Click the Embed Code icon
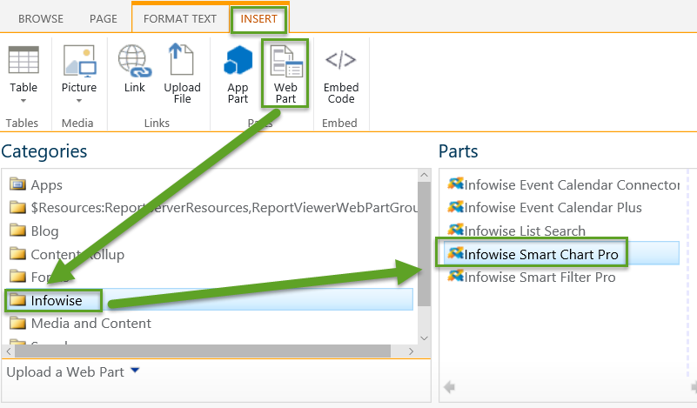The image size is (697, 408). (341, 59)
